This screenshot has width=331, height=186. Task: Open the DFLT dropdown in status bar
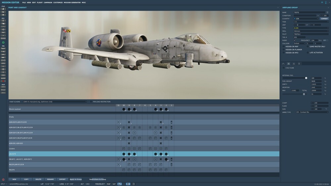point(4,184)
